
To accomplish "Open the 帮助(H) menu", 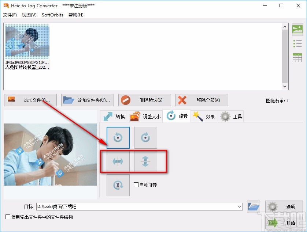I will coord(76,15).
